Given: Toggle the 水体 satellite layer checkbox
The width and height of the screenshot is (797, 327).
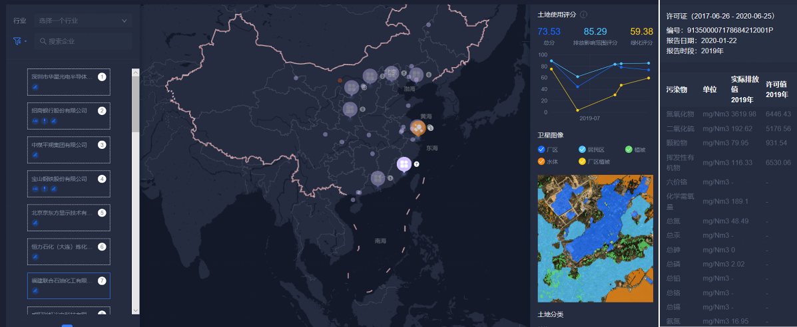Looking at the screenshot, I should click(x=541, y=161).
